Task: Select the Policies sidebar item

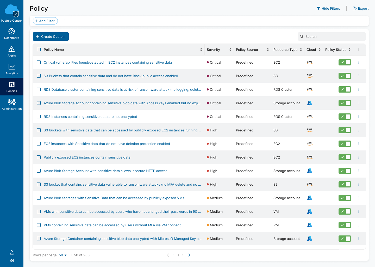Action: [12, 87]
